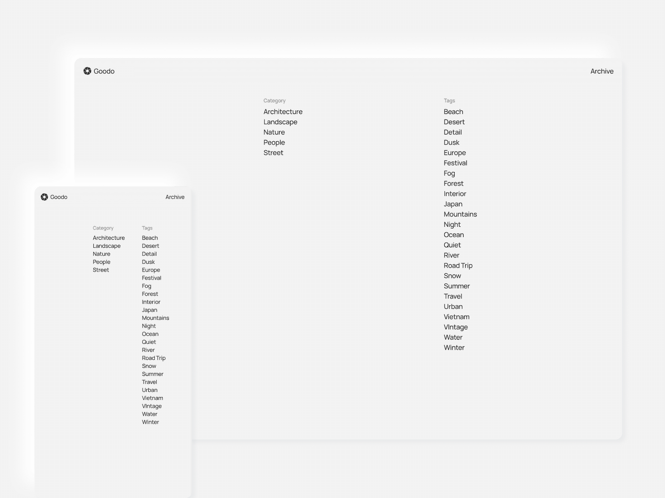This screenshot has height=498, width=665.
Task: Select the Vintage tag in mobile preview
Action: [152, 406]
